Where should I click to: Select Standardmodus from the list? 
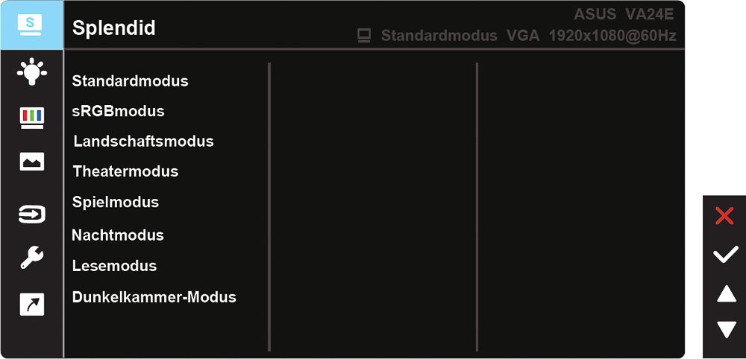pos(130,80)
